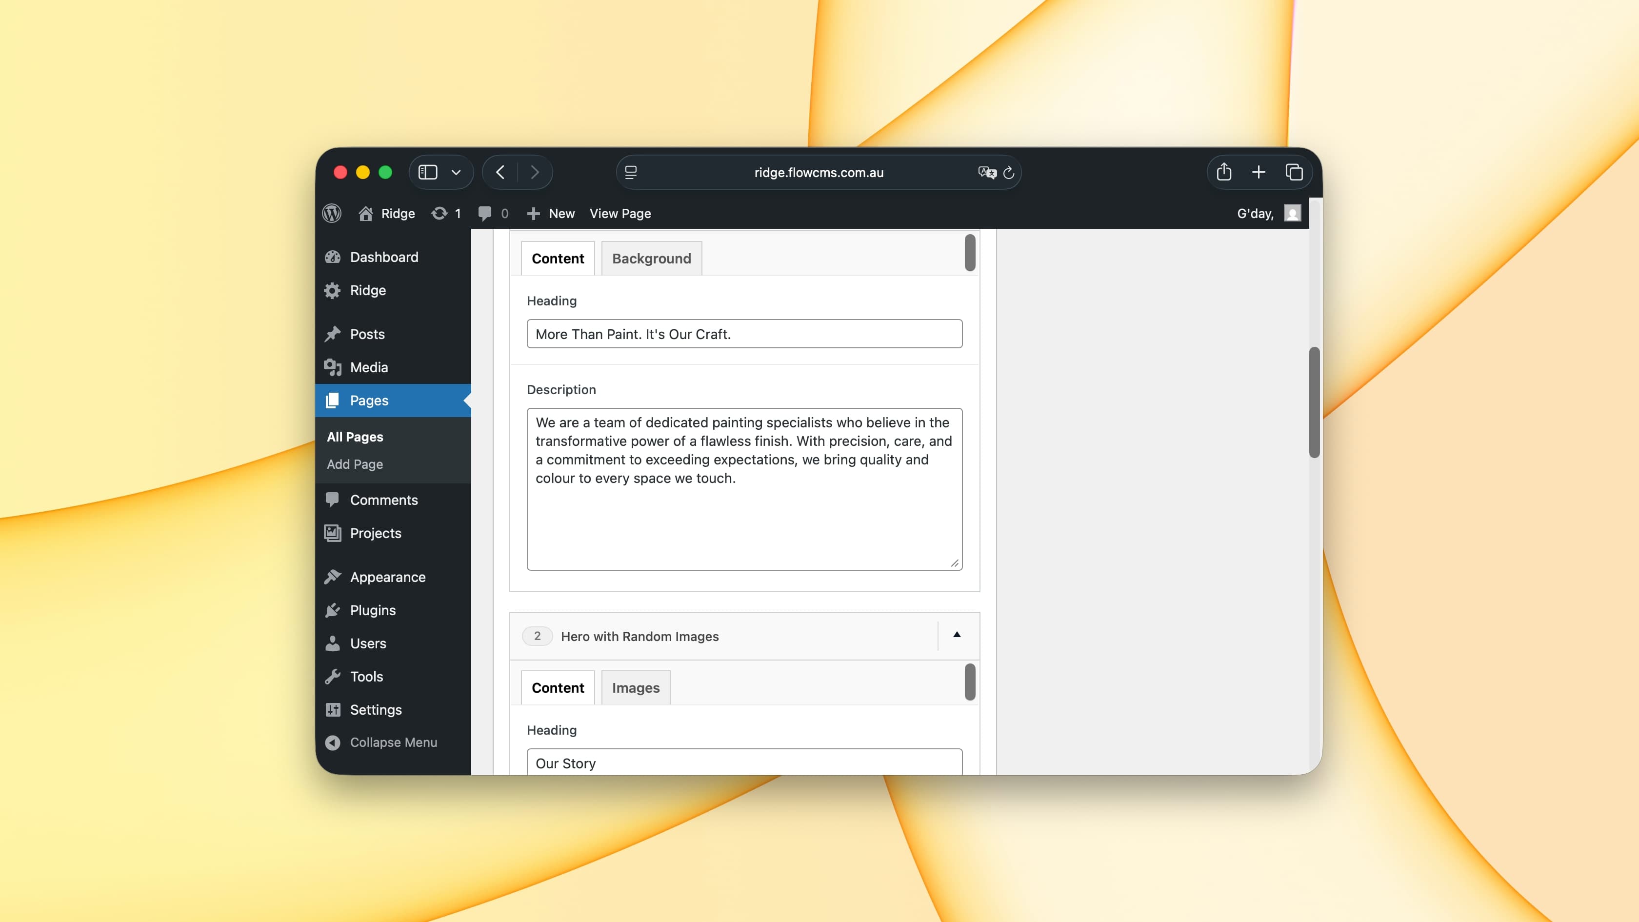Switch to the Images tab
The height and width of the screenshot is (922, 1639).
coord(635,688)
